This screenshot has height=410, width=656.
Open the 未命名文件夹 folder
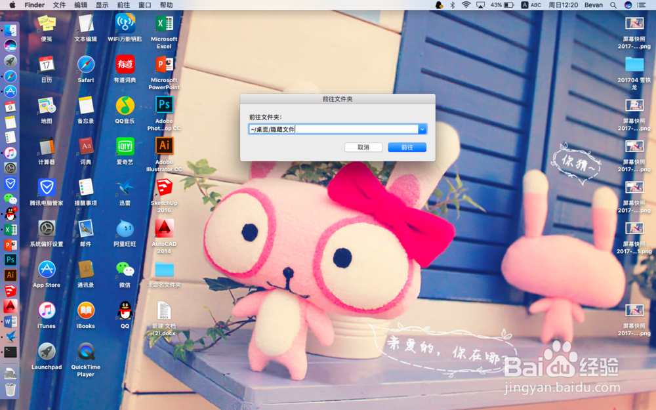coord(164,270)
